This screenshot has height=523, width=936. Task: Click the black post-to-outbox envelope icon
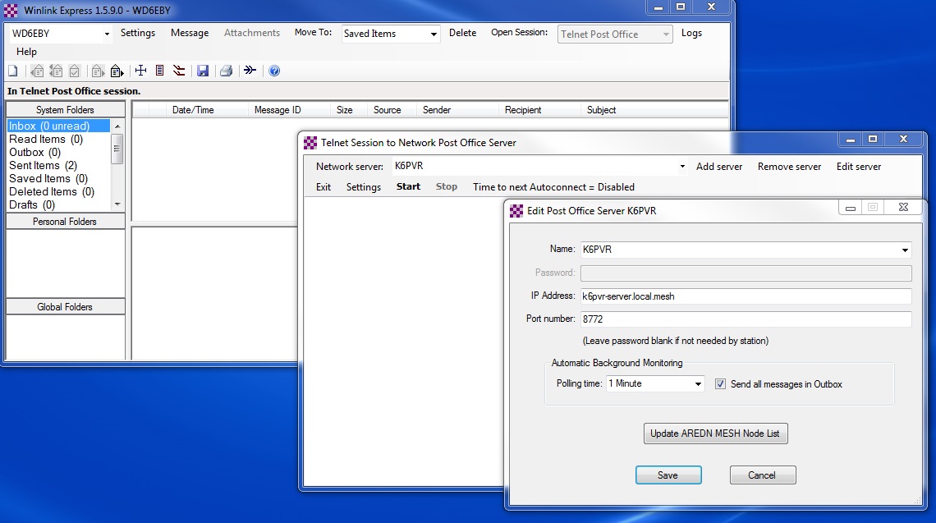pyautogui.click(x=117, y=71)
